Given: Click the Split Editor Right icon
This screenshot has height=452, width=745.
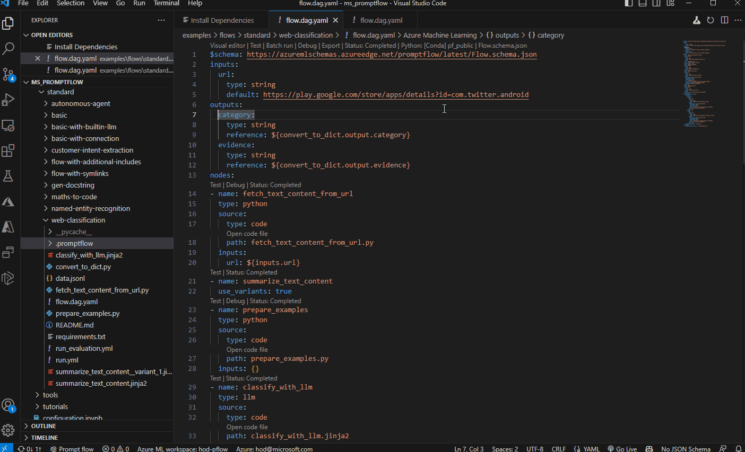Looking at the screenshot, I should 724,20.
